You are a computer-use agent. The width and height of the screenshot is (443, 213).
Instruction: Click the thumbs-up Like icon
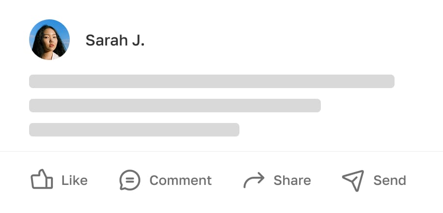tap(42, 180)
